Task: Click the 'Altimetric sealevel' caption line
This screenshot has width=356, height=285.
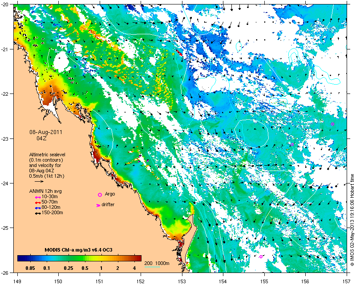Action: coord(47,155)
